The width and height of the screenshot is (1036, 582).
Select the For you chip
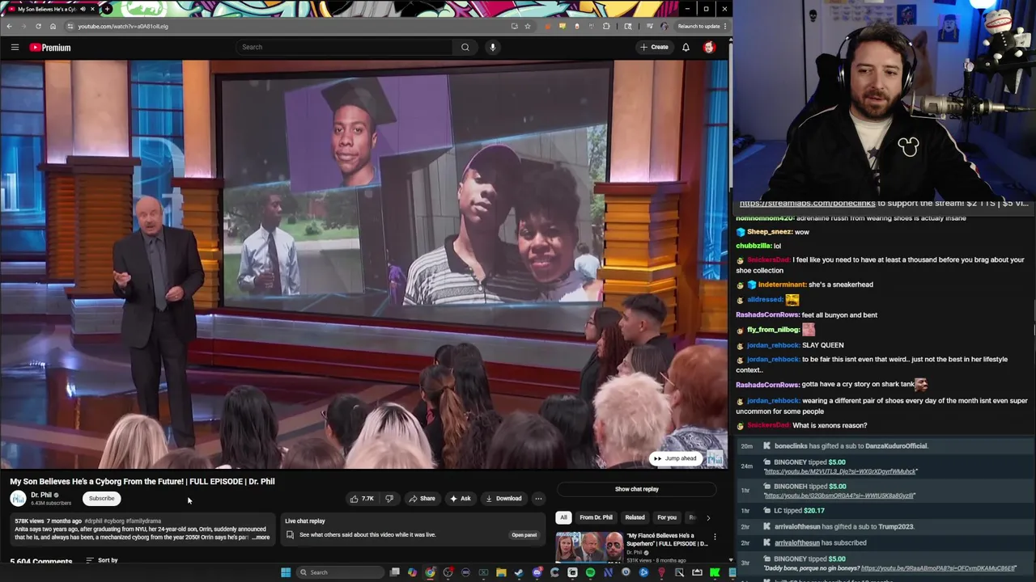[x=667, y=517]
